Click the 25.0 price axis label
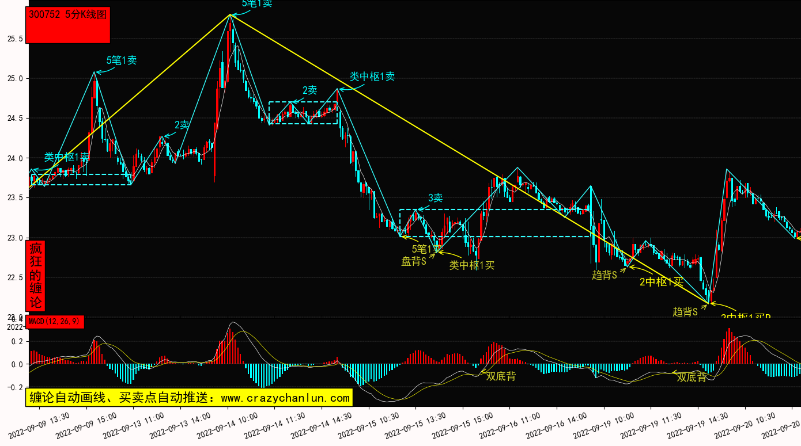Screen dimensions: 801x446 (16, 79)
